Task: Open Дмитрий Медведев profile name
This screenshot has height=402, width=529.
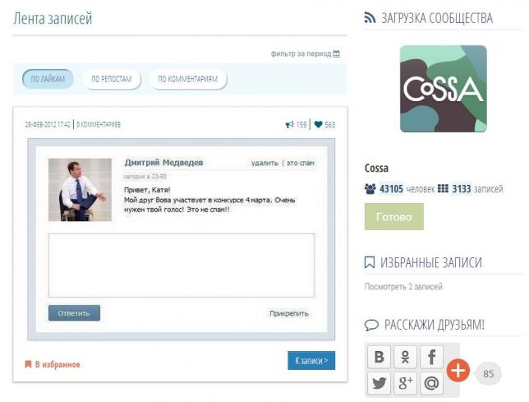Action: click(x=164, y=162)
